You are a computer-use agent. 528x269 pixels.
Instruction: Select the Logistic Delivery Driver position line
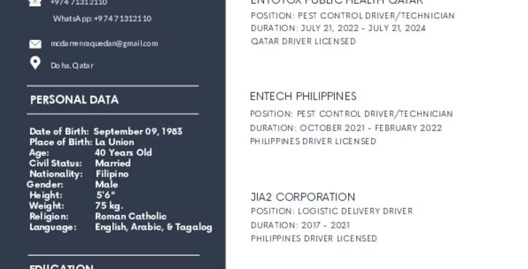click(x=331, y=211)
